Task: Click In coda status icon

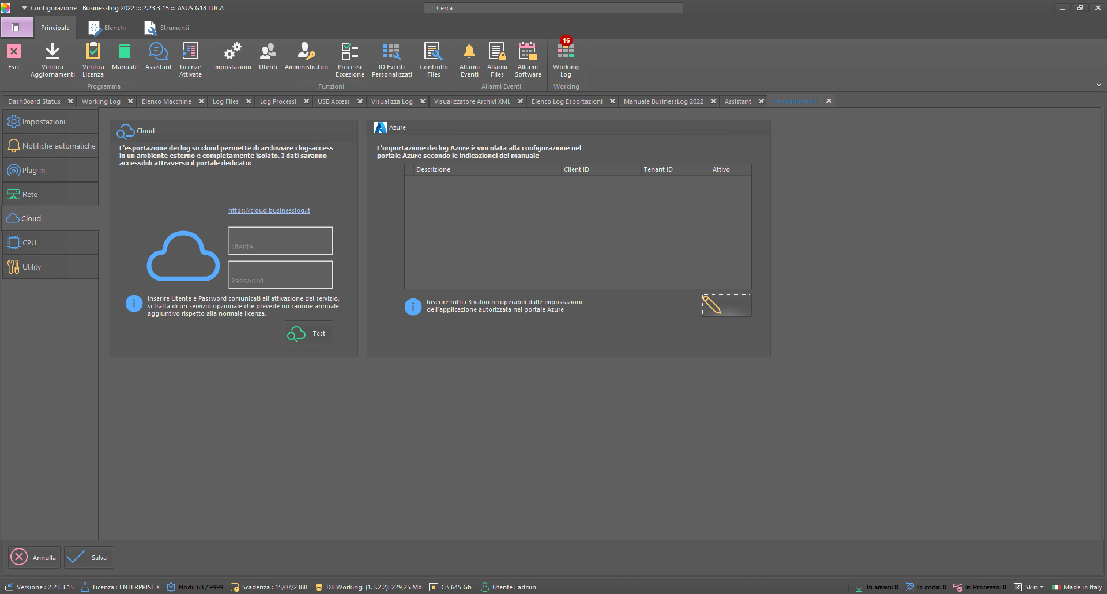Action: (x=910, y=587)
